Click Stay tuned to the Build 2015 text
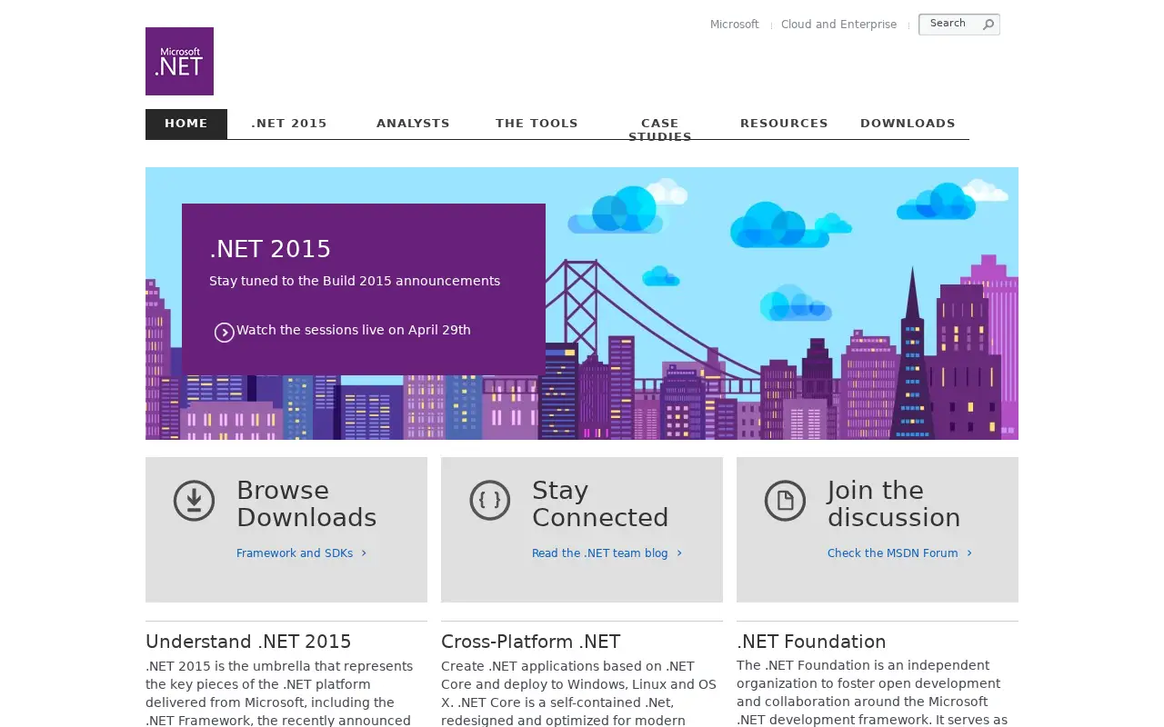The width and height of the screenshot is (1164, 727). (355, 281)
